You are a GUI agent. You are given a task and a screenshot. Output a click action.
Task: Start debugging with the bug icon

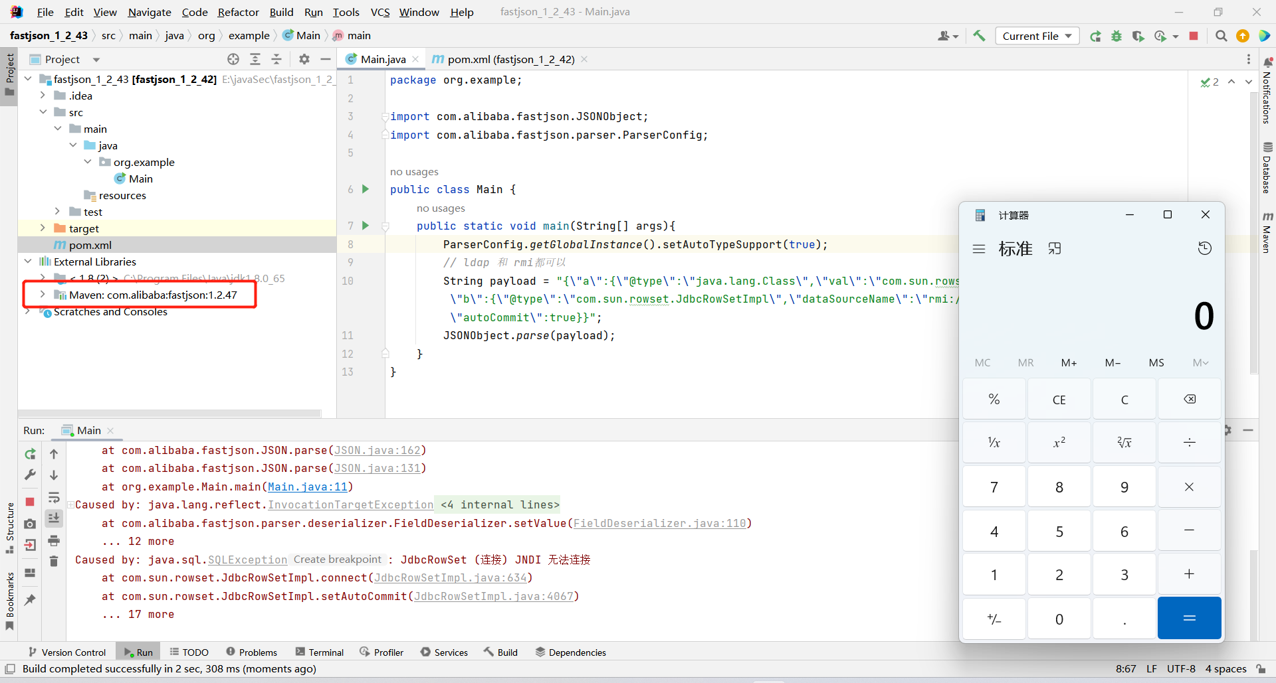click(x=1116, y=36)
